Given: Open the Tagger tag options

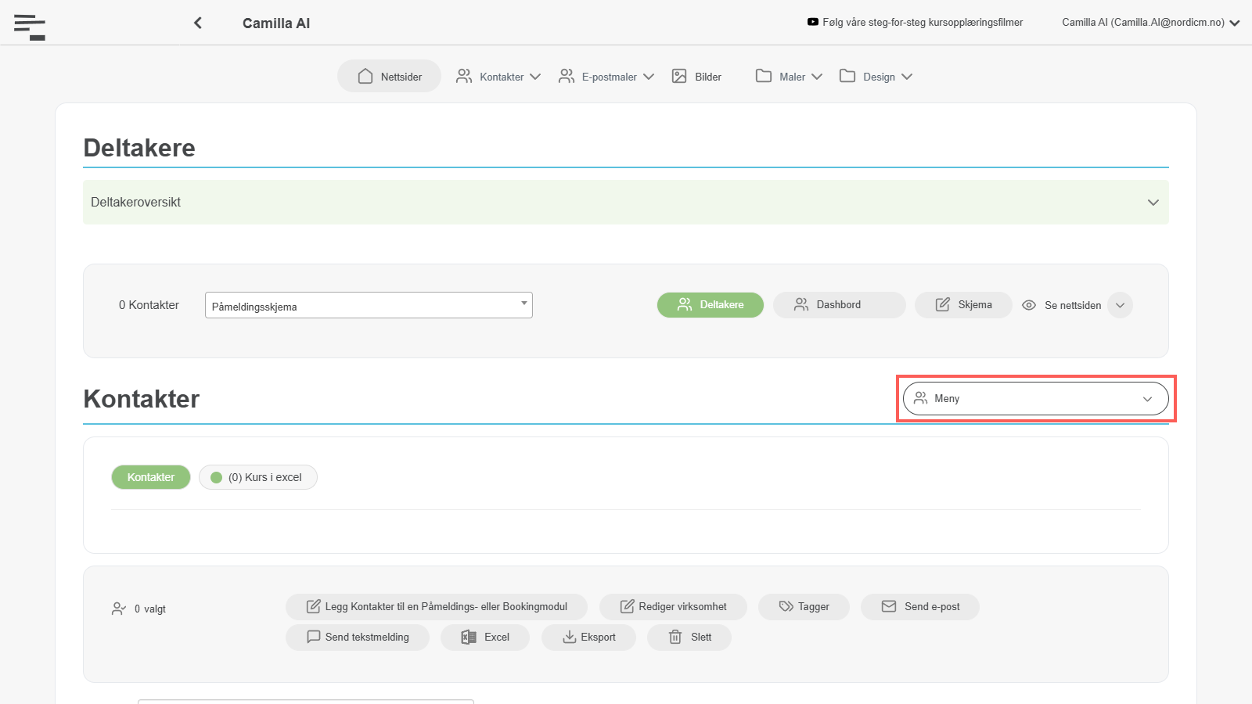Looking at the screenshot, I should coord(804,607).
